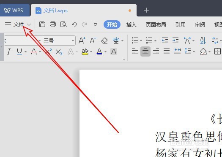This screenshot has height=157, width=222.
Task: Insert a bulleted list
Action: tap(135, 41)
